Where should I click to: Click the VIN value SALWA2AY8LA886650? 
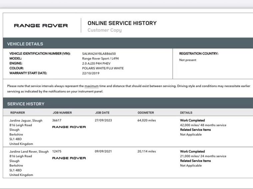[x=99, y=53]
